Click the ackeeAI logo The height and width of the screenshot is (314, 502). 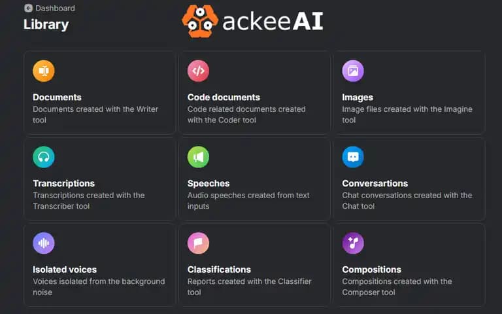click(x=252, y=21)
